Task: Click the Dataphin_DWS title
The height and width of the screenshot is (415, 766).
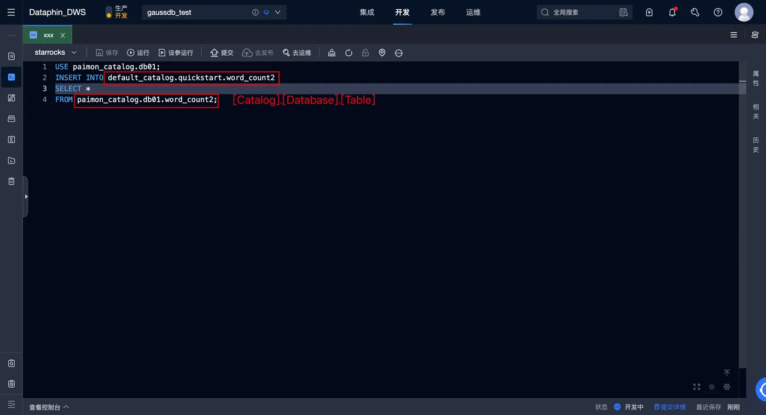Action: pos(57,12)
